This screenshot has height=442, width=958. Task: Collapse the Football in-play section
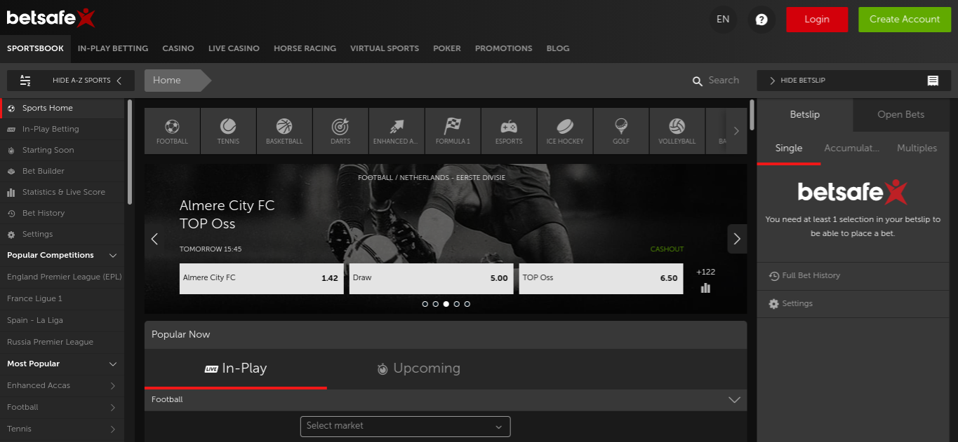734,400
